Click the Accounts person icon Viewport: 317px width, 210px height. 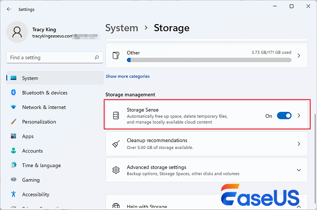[x=14, y=151]
